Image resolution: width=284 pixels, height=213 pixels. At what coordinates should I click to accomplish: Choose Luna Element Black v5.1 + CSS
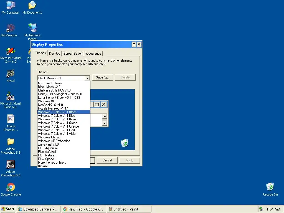(x=64, y=98)
